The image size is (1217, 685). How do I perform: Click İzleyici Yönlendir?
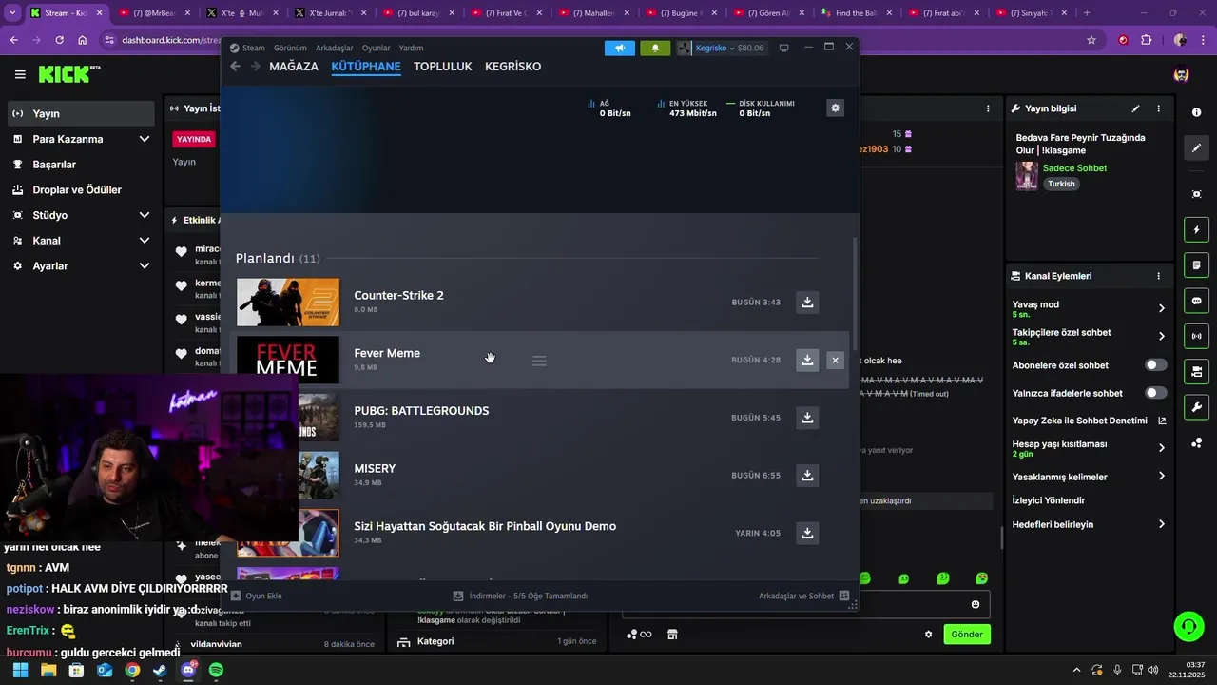click(x=1049, y=500)
